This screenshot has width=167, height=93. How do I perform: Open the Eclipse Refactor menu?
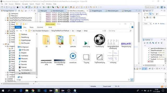18,4
